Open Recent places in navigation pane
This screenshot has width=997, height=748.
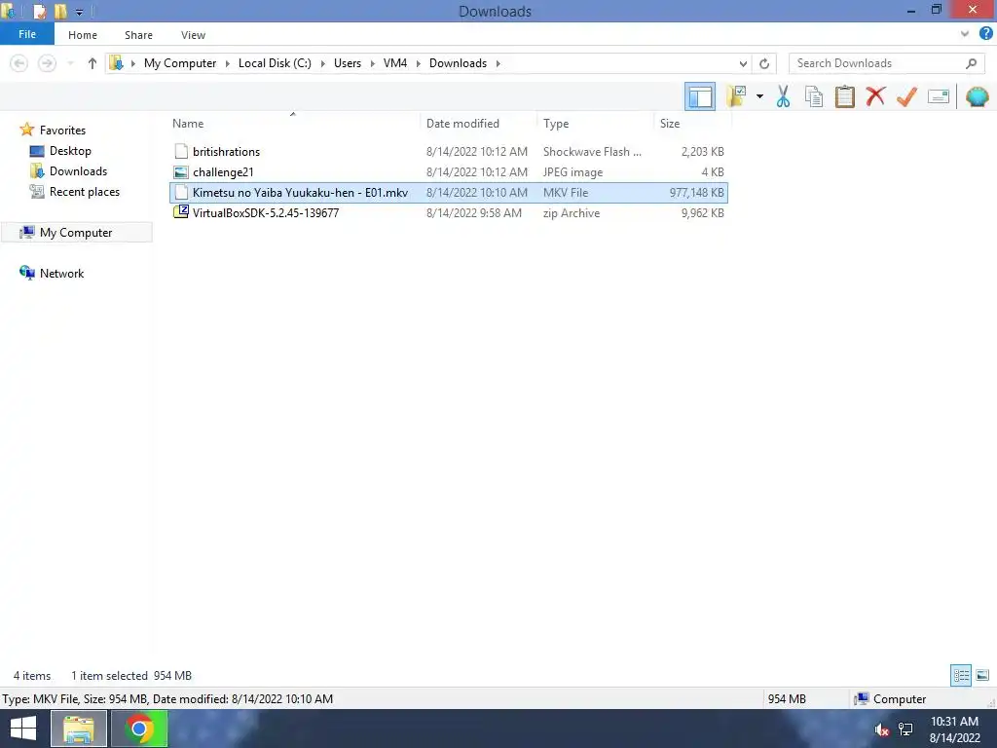click(85, 192)
